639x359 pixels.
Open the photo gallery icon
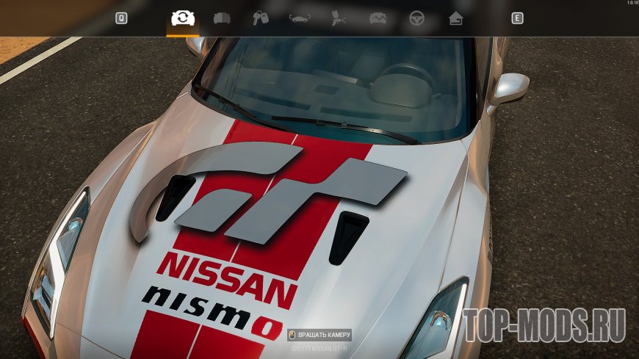pos(378,18)
